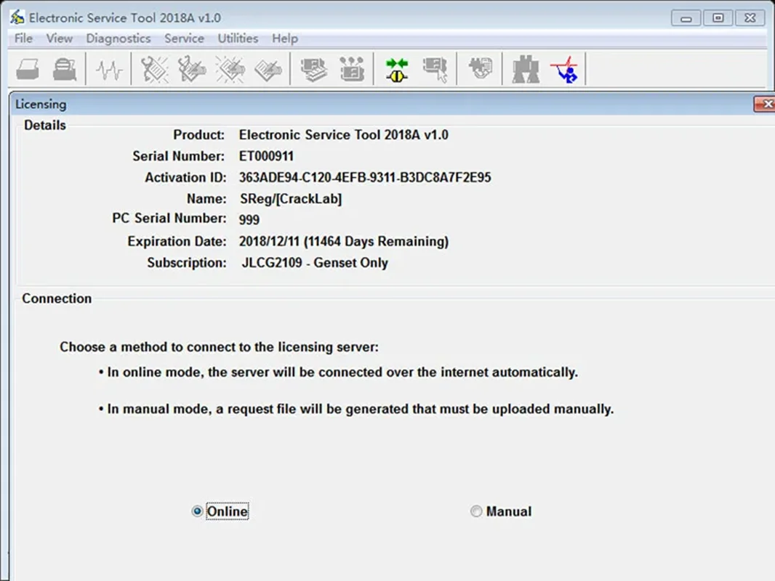775x581 pixels.
Task: Open the Status Tool waveform icon
Action: (x=109, y=70)
